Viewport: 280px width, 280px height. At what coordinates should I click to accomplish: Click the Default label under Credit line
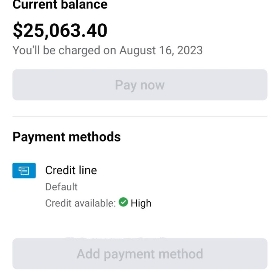[x=61, y=186]
